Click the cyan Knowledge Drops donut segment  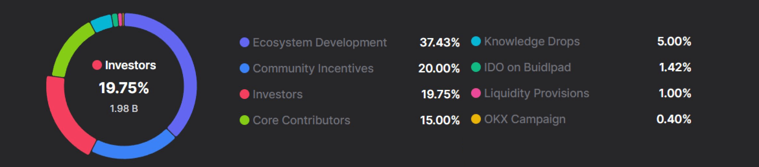[x=102, y=23]
